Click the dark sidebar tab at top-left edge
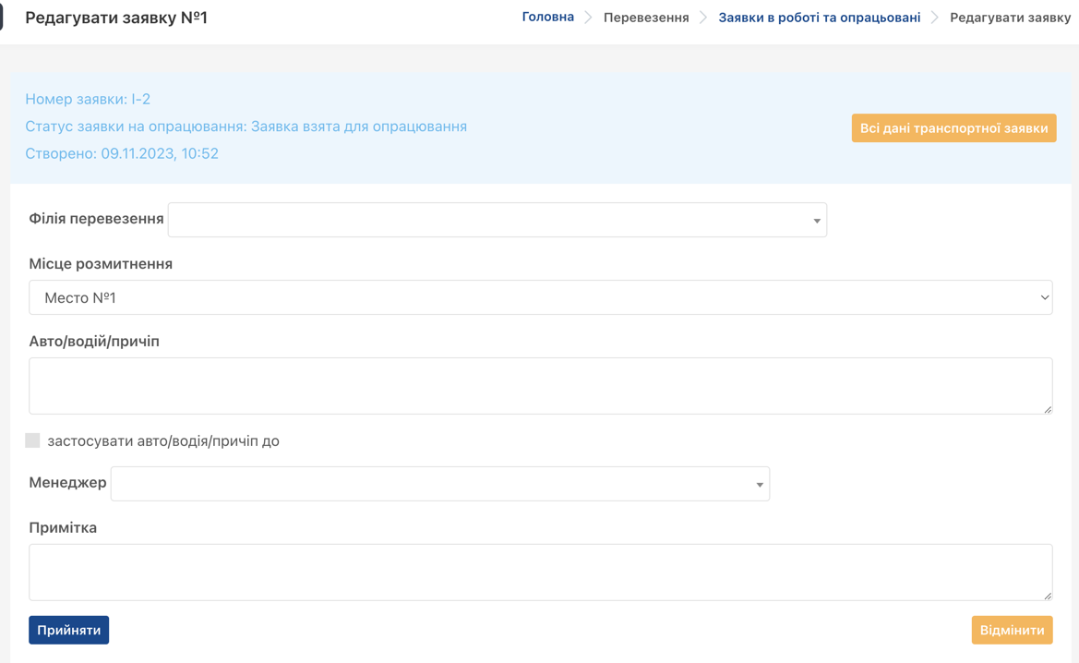This screenshot has height=663, width=1079. tap(2, 17)
